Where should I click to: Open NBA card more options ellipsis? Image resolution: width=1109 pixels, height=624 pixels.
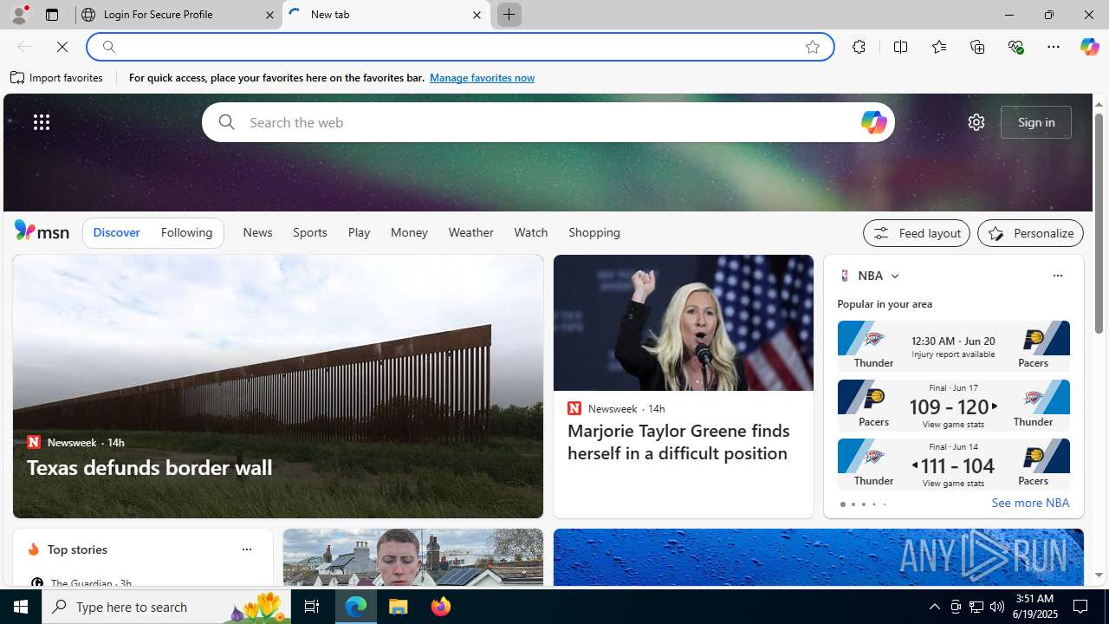1057,276
